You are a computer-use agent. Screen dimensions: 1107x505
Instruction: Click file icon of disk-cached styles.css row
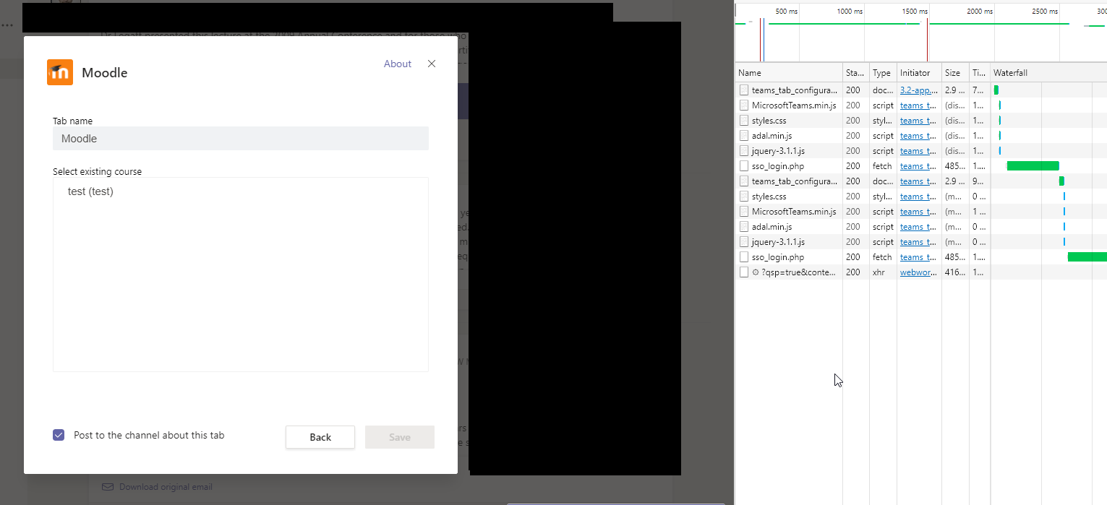pyautogui.click(x=744, y=121)
